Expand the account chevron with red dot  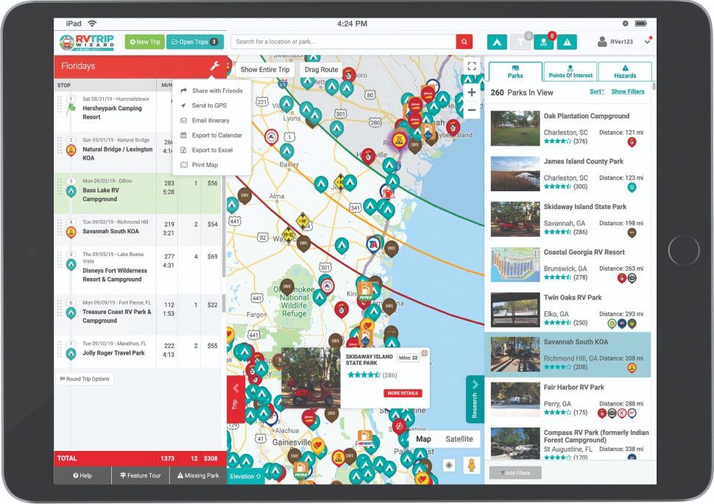(648, 41)
